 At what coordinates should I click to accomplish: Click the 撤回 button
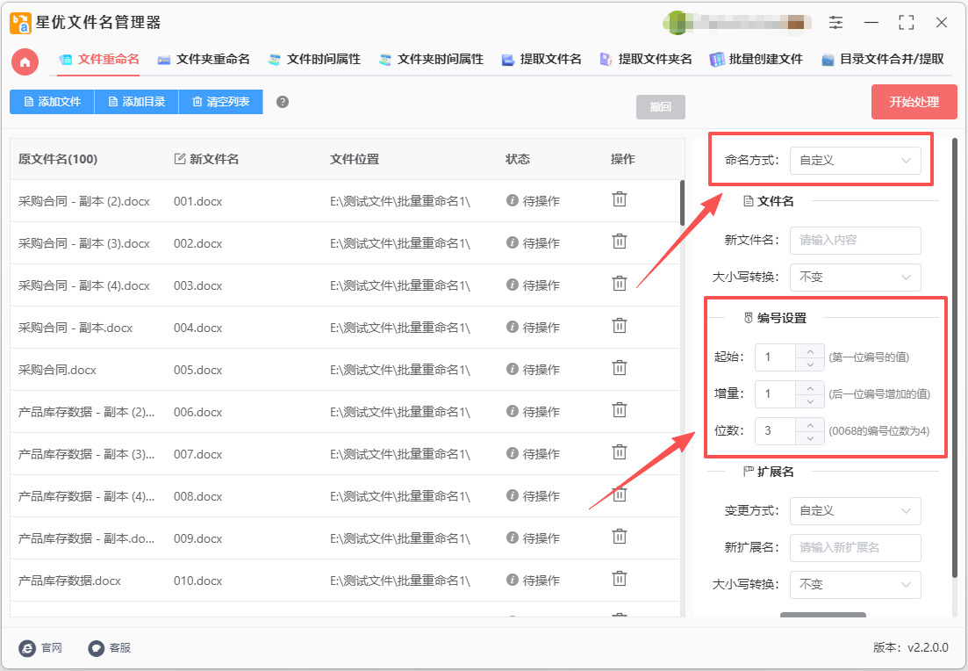pyautogui.click(x=661, y=107)
